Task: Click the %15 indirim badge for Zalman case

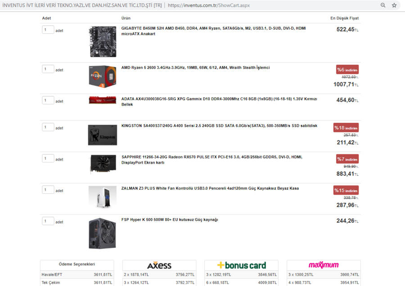Action: (x=346, y=191)
